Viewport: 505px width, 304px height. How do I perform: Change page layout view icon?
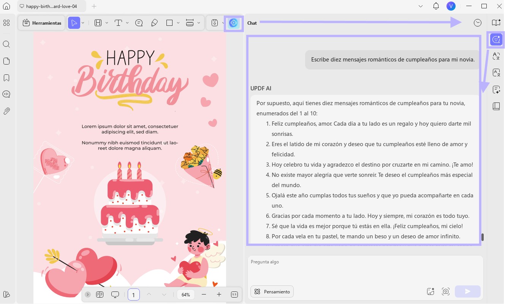tap(100, 295)
